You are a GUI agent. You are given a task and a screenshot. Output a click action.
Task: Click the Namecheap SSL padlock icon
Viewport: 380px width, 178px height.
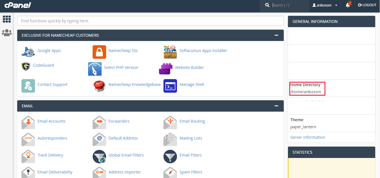(99, 52)
